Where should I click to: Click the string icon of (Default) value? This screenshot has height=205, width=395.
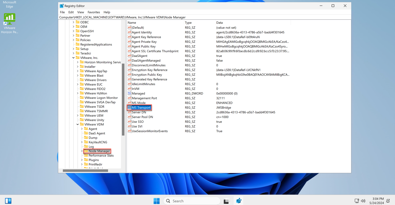click(x=129, y=28)
